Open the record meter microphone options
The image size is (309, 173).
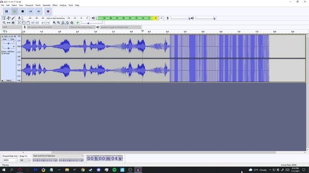click(x=19, y=18)
